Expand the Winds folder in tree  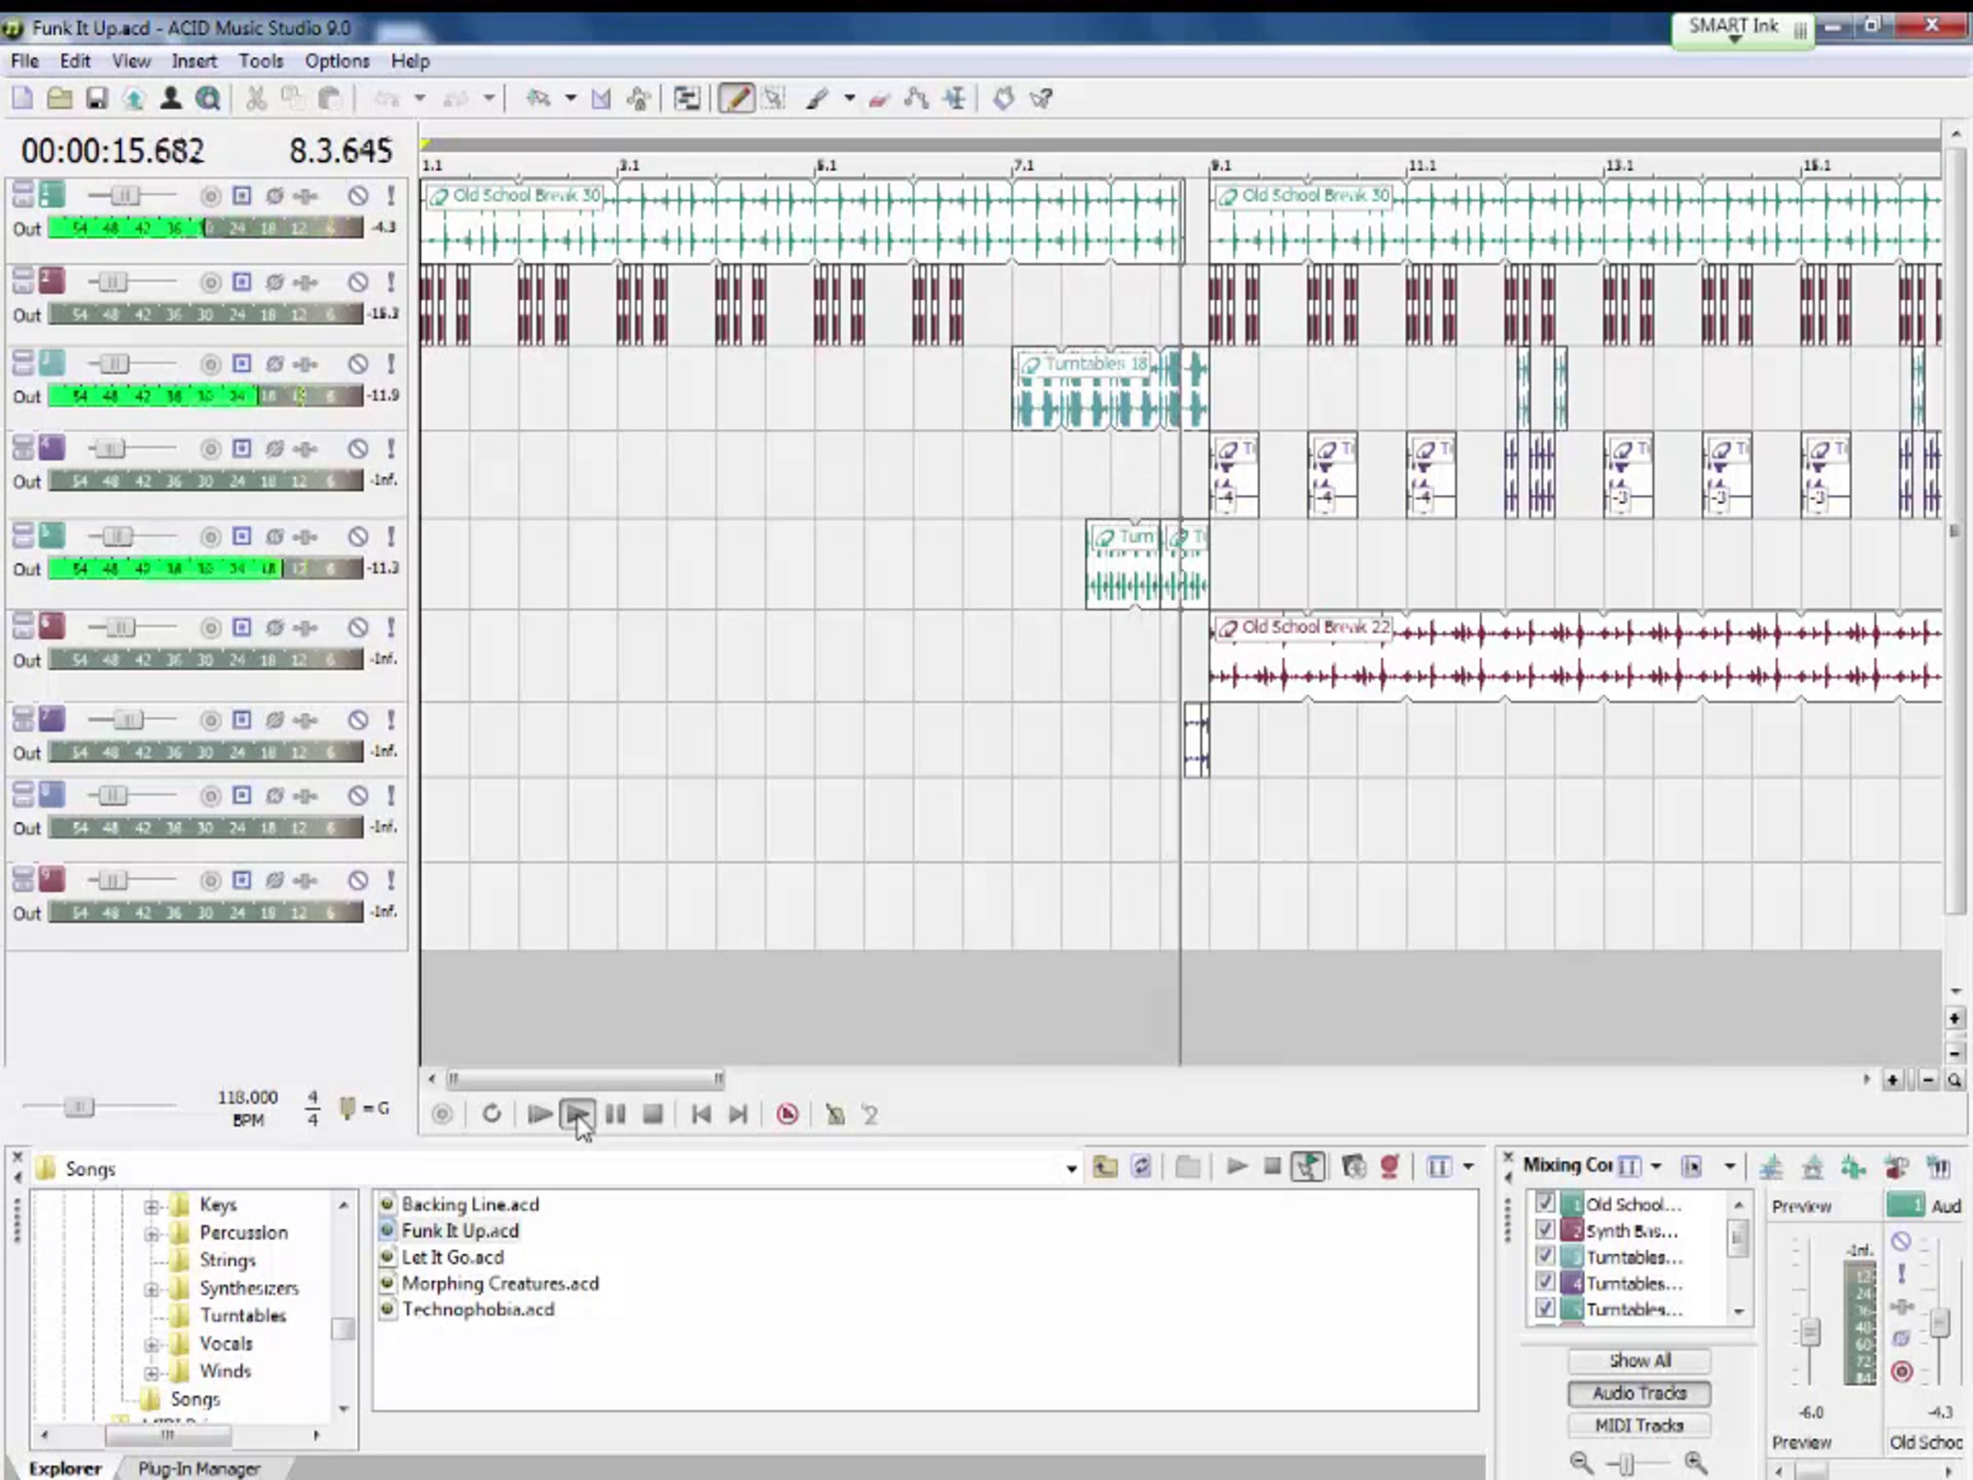coord(151,1372)
